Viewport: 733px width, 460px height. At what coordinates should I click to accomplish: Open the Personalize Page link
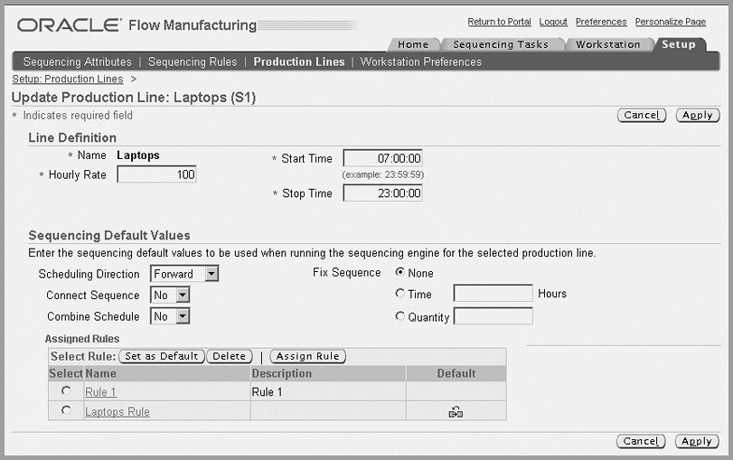point(671,22)
